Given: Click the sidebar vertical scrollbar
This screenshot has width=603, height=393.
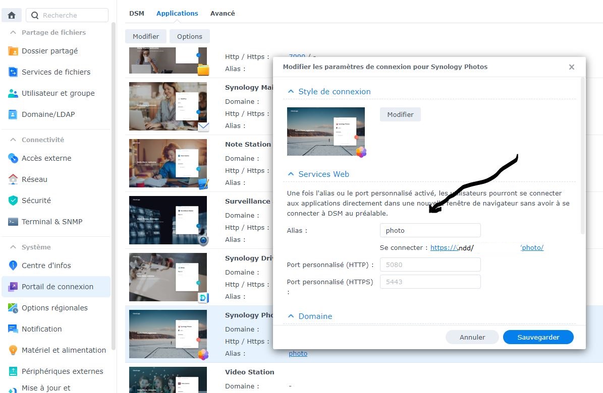Looking at the screenshot, I should 114,186.
